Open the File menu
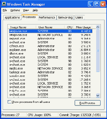Viewport: 107px width, 119px height. click(x=5, y=10)
